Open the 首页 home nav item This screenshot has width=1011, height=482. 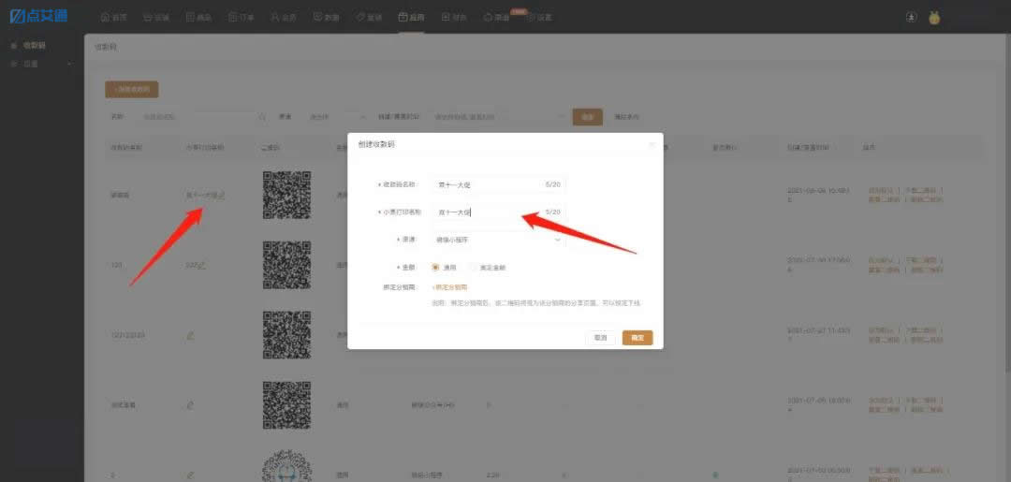tap(114, 18)
